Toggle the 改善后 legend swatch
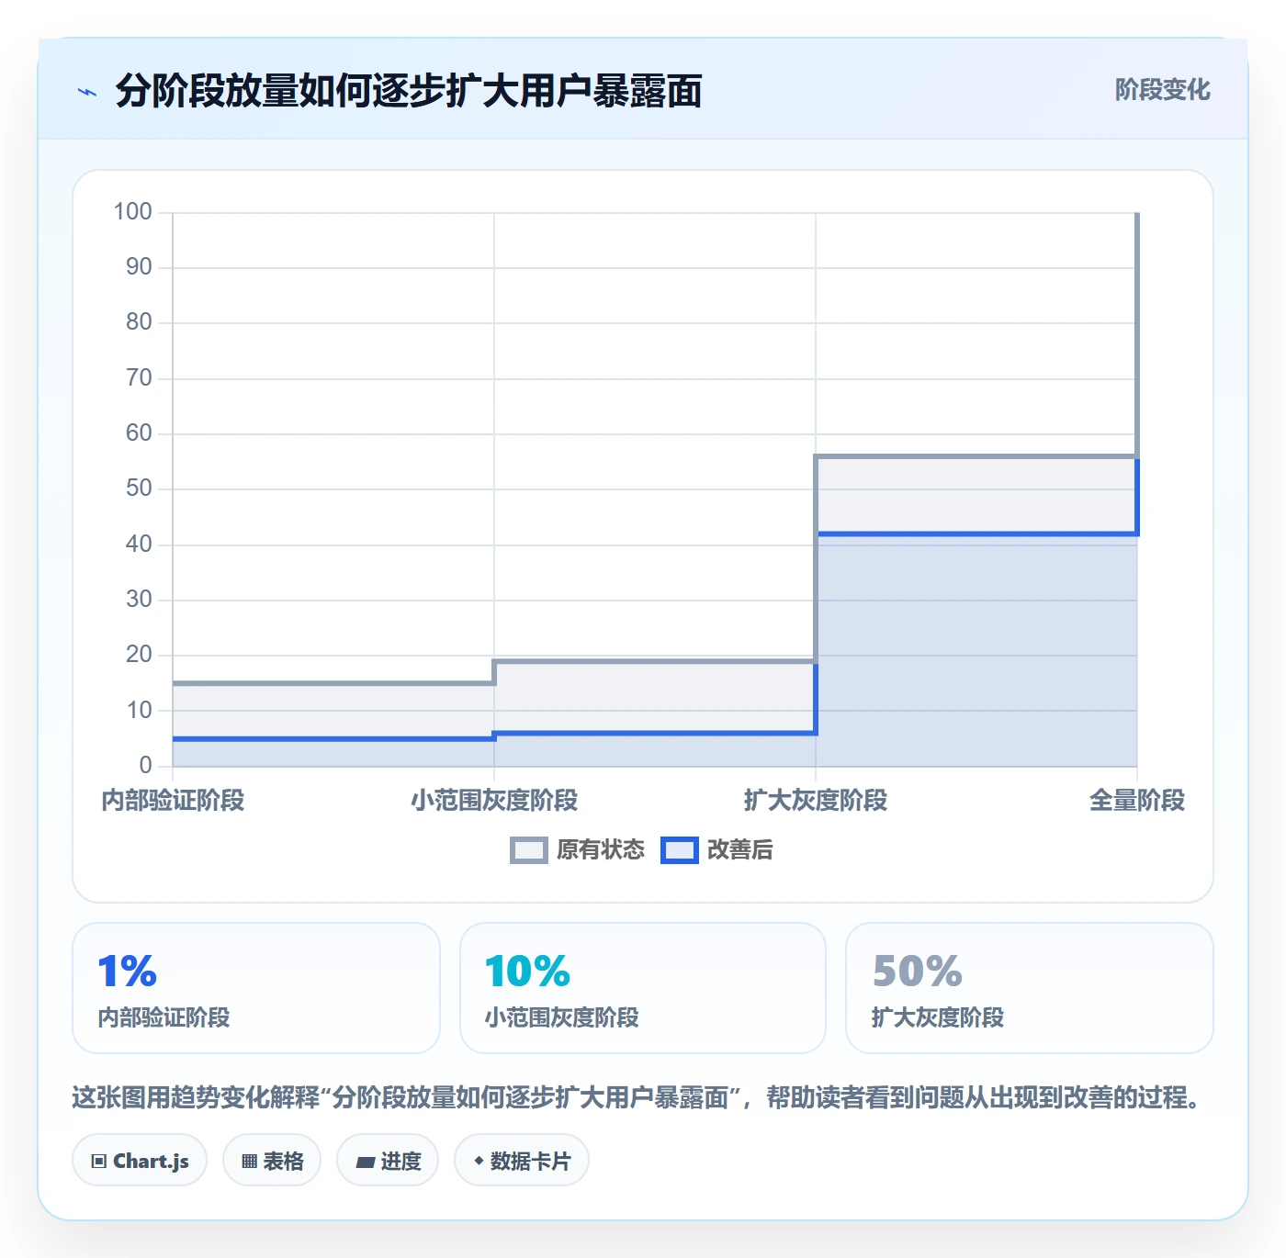The width and height of the screenshot is (1286, 1258). point(680,850)
